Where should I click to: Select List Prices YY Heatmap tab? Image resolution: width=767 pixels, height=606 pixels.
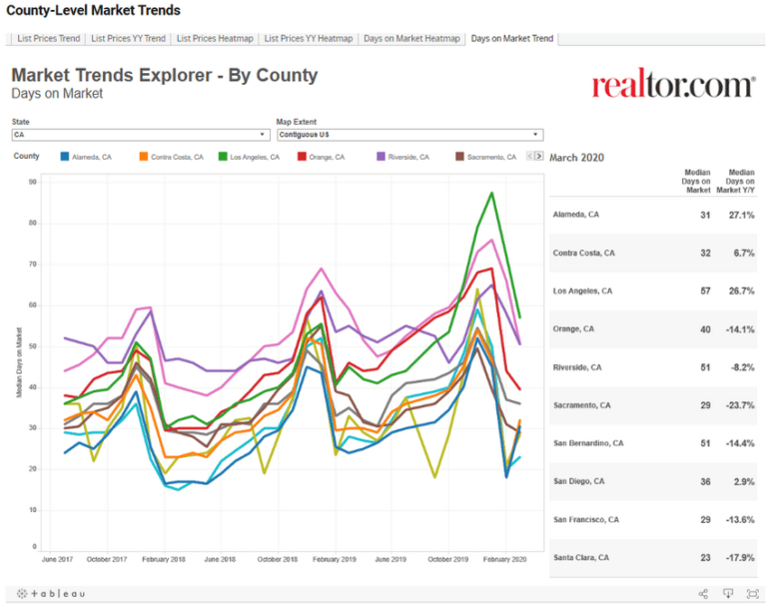click(309, 39)
